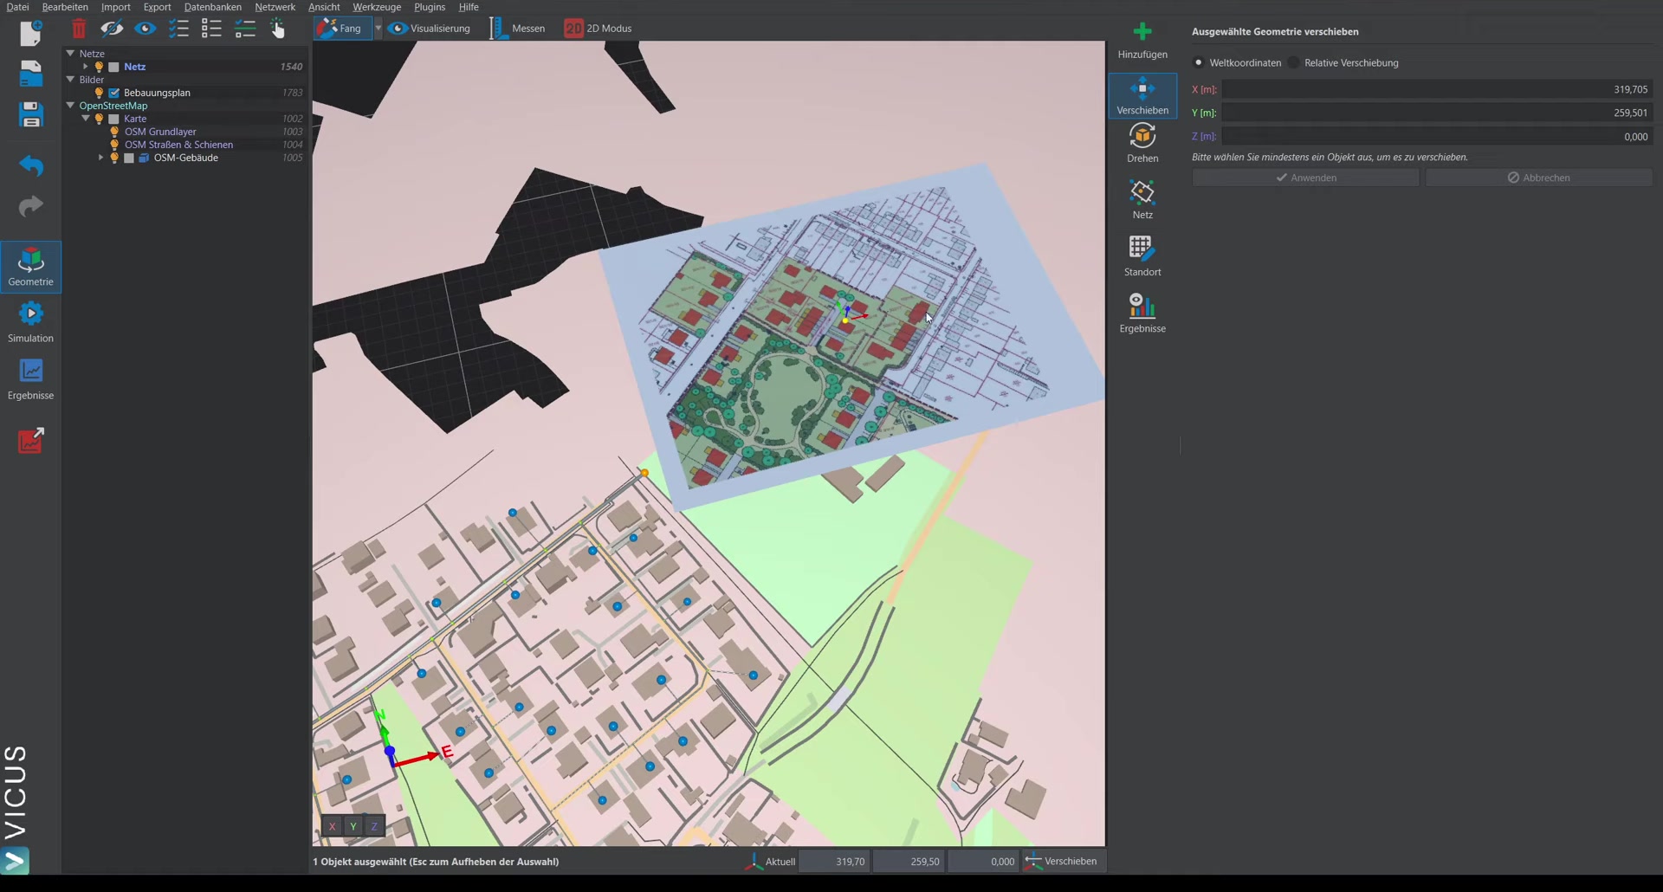Screen dimensions: 1663x892
Task: Switch to 2D Modus
Action: (x=599, y=29)
